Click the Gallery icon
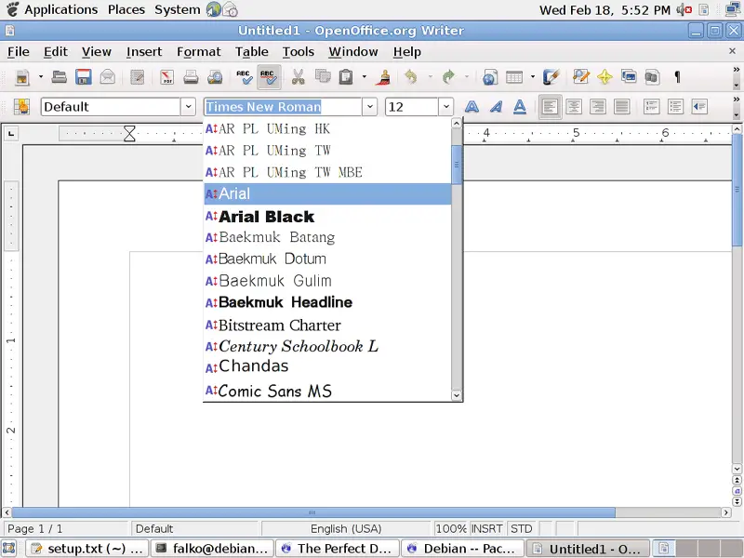The height and width of the screenshot is (558, 744). pyautogui.click(x=630, y=77)
